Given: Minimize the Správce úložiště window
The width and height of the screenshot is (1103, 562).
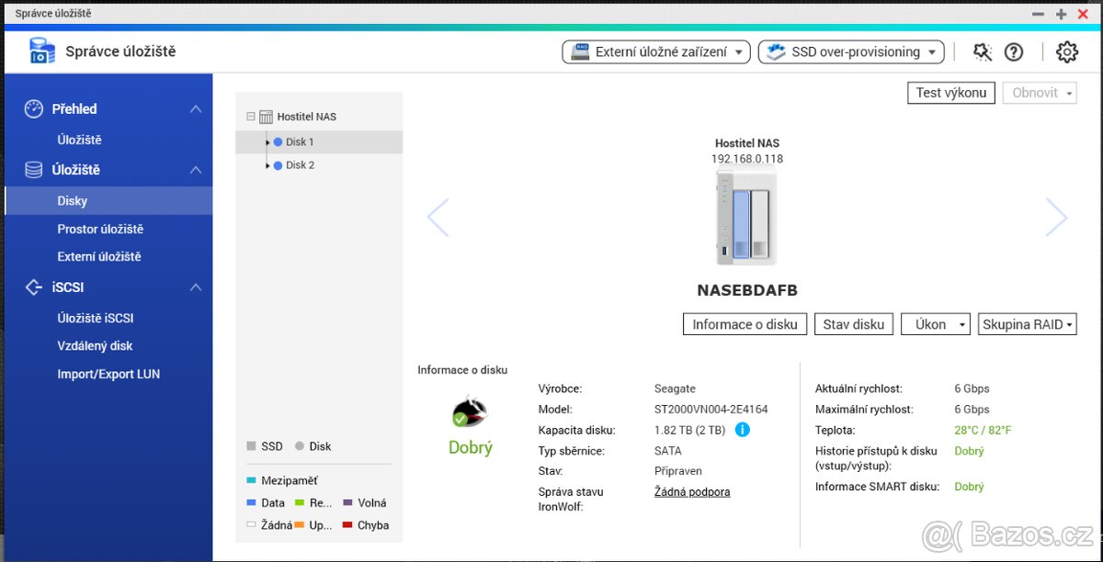Looking at the screenshot, I should click(x=1038, y=14).
